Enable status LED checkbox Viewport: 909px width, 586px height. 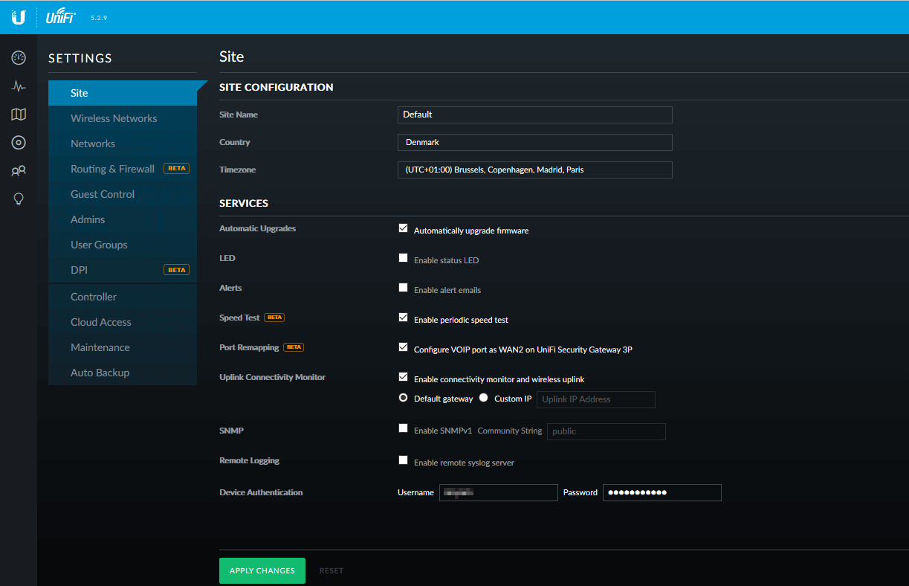point(403,258)
